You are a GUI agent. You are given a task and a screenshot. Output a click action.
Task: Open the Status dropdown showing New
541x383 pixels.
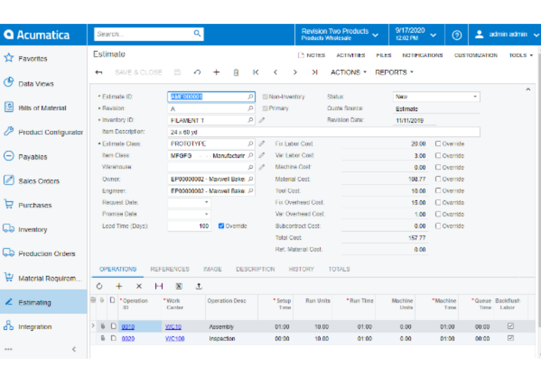point(475,97)
